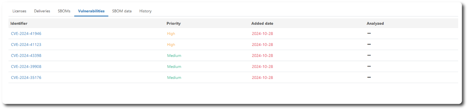Open the Licenses tab
The image size is (468, 110).
tap(19, 11)
